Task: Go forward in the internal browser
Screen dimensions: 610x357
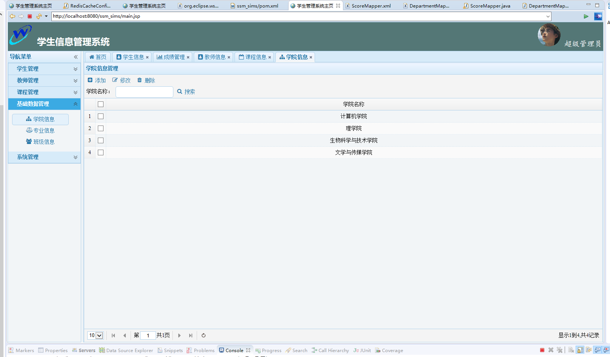Action: (21, 16)
